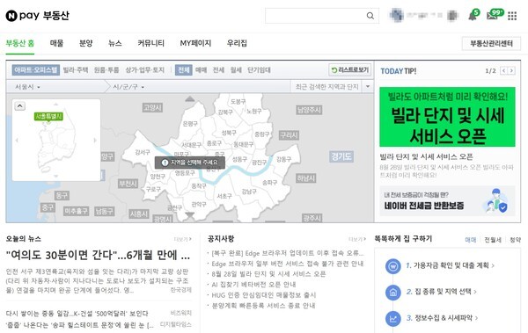The image size is (528, 333).
Task: Select the 상가·업무·토지 property type
Action: click(145, 70)
